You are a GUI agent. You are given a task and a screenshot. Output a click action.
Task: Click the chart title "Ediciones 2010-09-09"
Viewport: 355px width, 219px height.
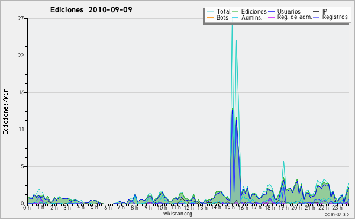click(91, 10)
